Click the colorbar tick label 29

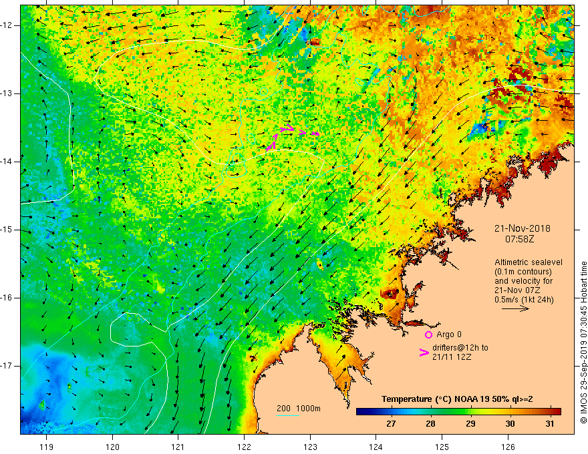coord(470,424)
